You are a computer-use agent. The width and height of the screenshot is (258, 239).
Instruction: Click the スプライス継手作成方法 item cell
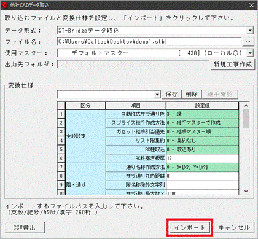tap(136, 123)
